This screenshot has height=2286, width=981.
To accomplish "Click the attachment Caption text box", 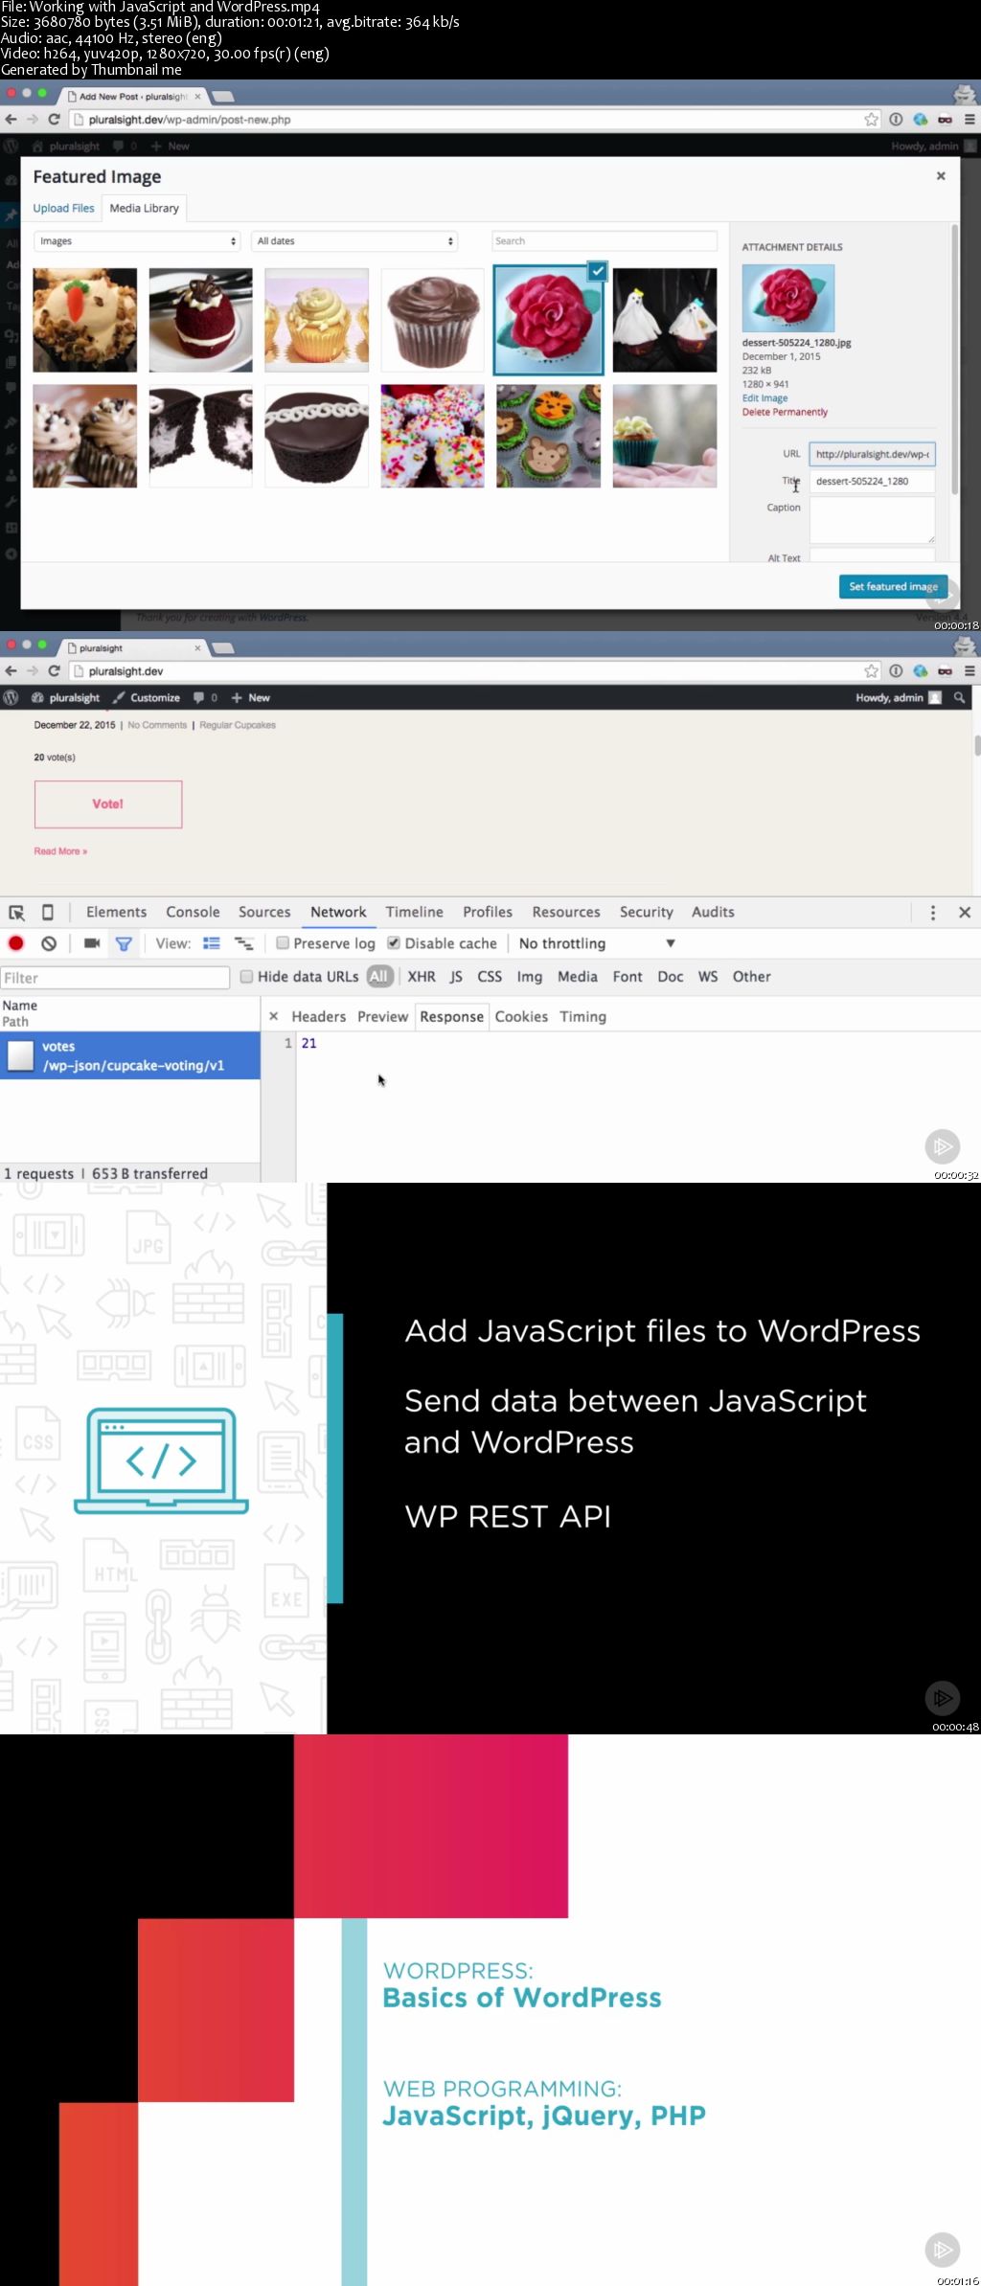I will [x=872, y=519].
